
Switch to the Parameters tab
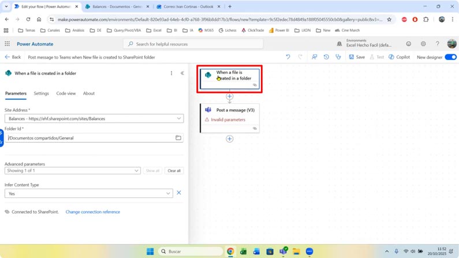point(16,94)
